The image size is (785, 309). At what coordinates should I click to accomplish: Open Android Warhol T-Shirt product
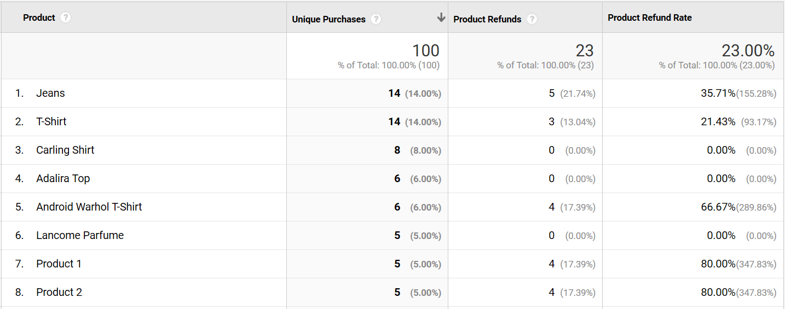click(x=89, y=207)
